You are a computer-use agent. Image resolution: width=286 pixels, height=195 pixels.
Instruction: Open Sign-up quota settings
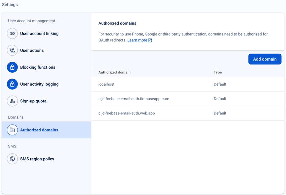coord(33,101)
